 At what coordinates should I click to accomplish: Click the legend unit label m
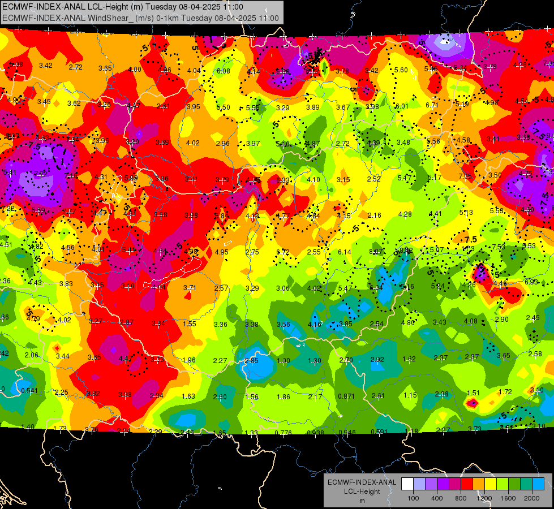(362, 501)
